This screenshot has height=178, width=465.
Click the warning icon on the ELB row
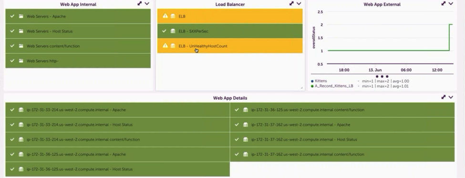pos(165,16)
